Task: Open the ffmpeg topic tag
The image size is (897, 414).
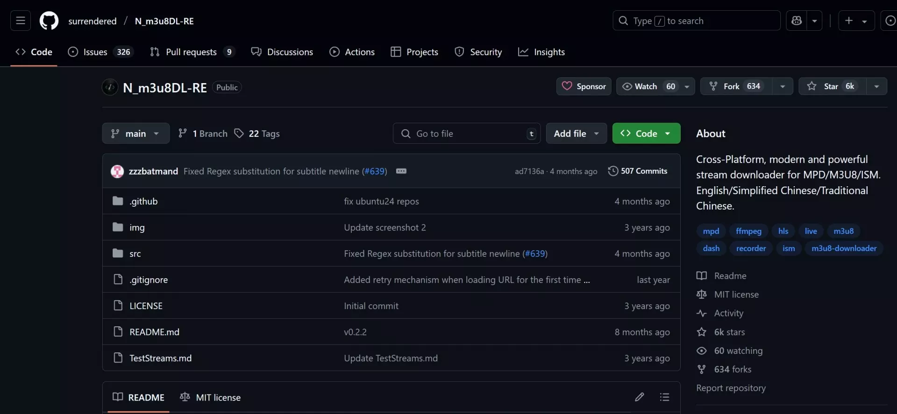Action: click(748, 231)
